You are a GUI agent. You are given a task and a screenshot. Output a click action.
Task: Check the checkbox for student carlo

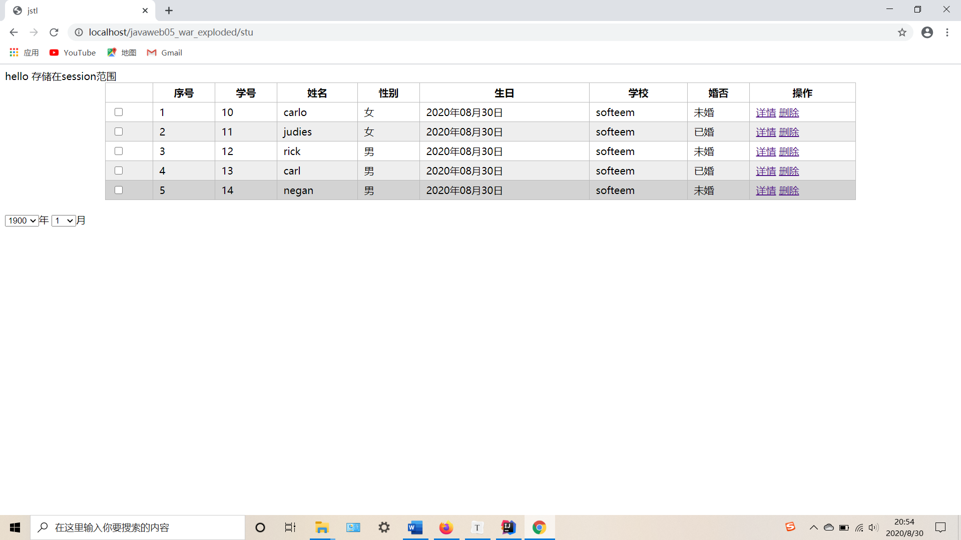coord(118,112)
